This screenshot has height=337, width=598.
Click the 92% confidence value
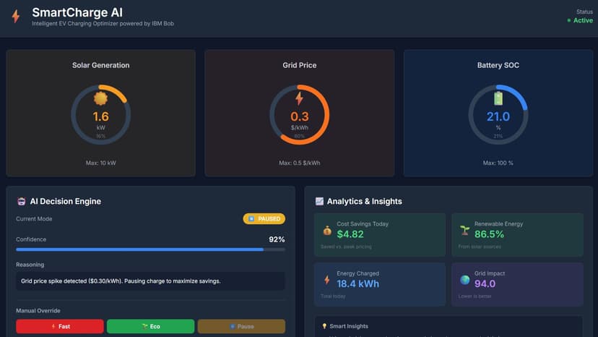(277, 239)
